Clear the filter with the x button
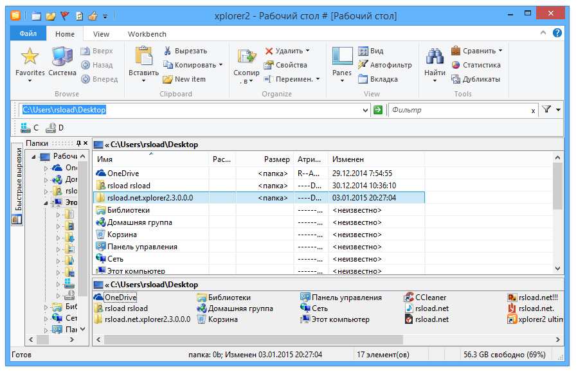585x374 pixels. (x=533, y=111)
